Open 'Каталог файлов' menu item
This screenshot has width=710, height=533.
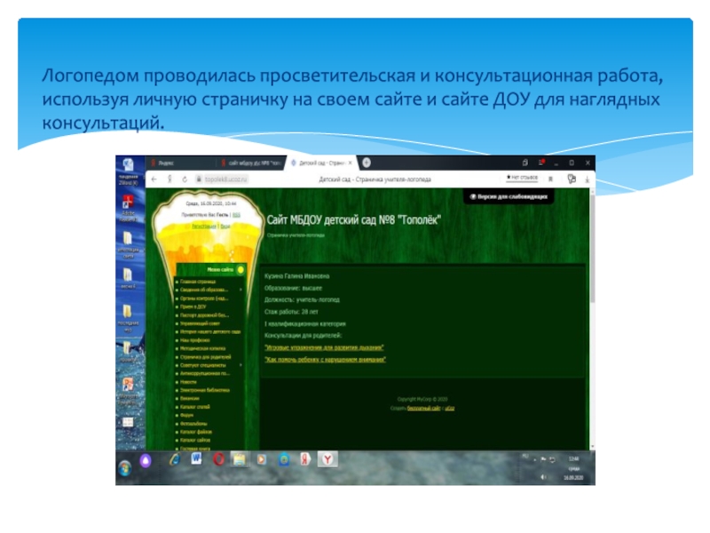tap(196, 432)
